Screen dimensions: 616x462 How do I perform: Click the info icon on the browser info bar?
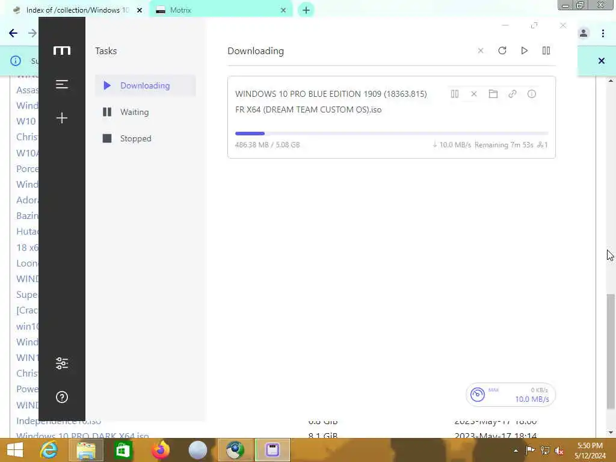coord(16,61)
